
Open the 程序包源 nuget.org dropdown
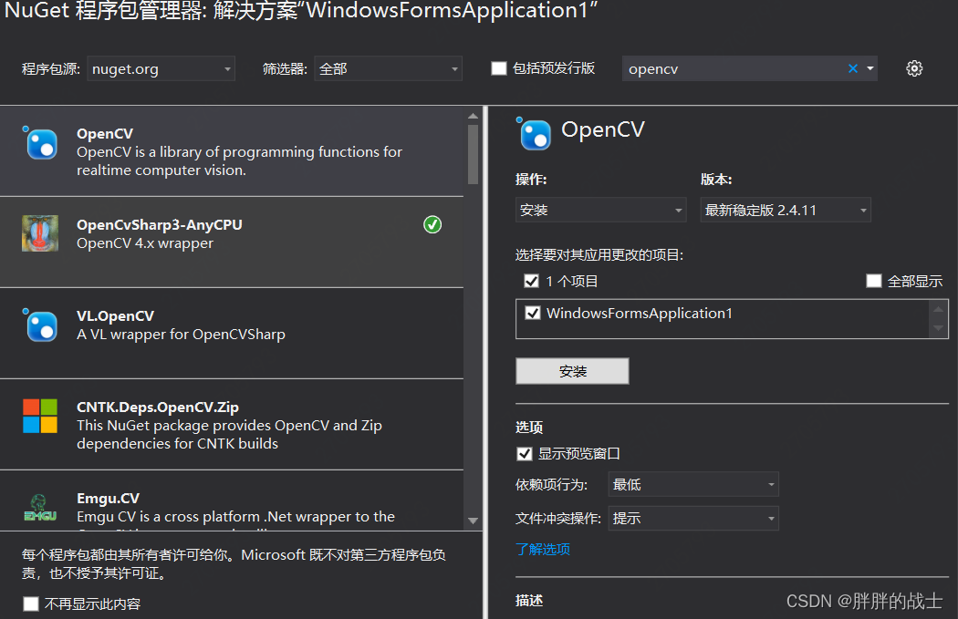tap(161, 68)
